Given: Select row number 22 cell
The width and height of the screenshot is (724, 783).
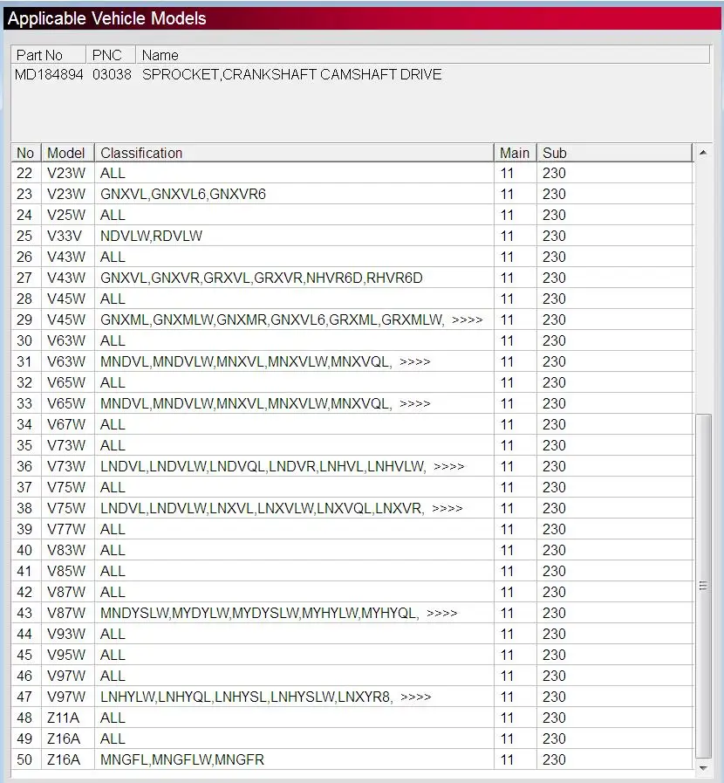Looking at the screenshot, I should tap(24, 173).
